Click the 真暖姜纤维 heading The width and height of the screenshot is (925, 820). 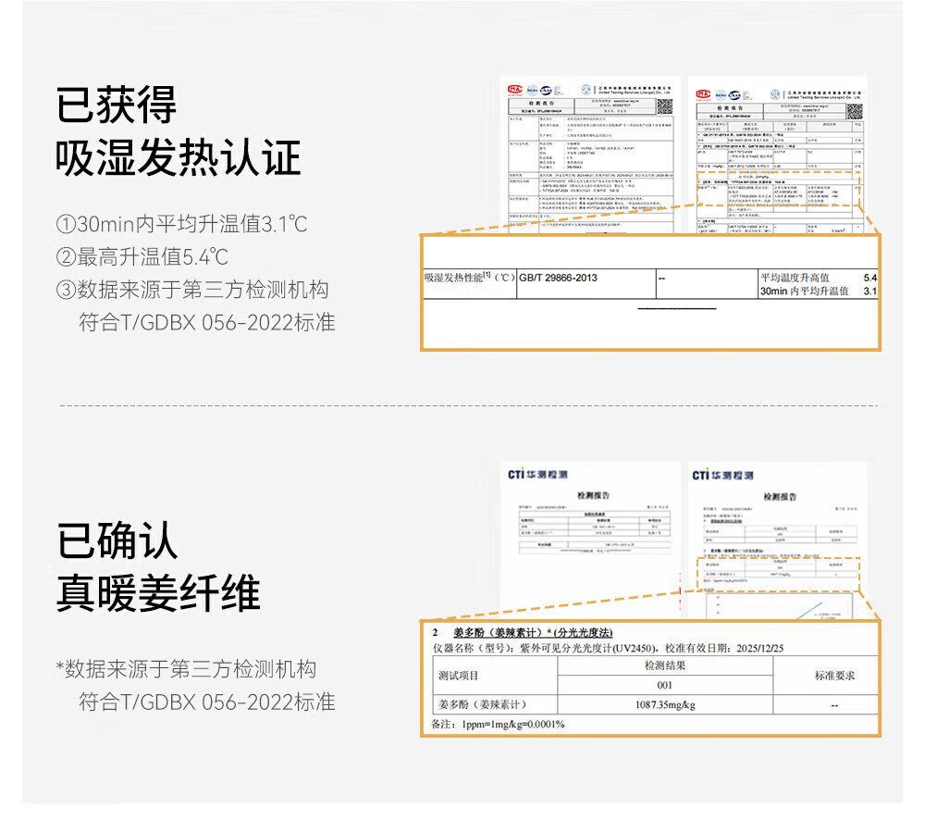158,592
